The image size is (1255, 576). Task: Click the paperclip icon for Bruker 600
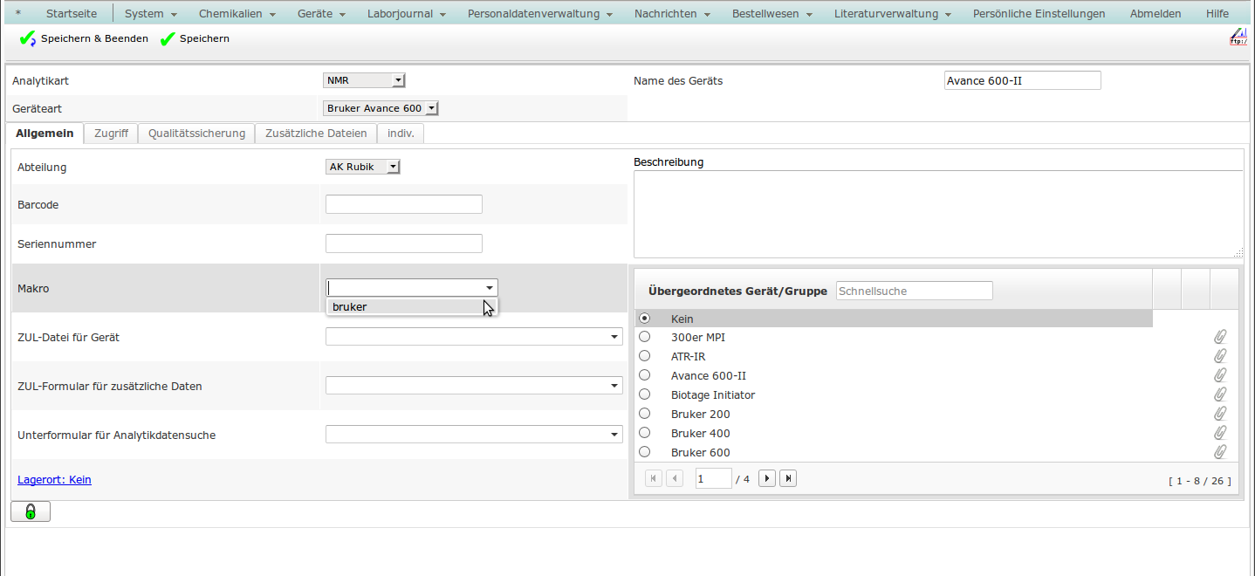click(1220, 452)
